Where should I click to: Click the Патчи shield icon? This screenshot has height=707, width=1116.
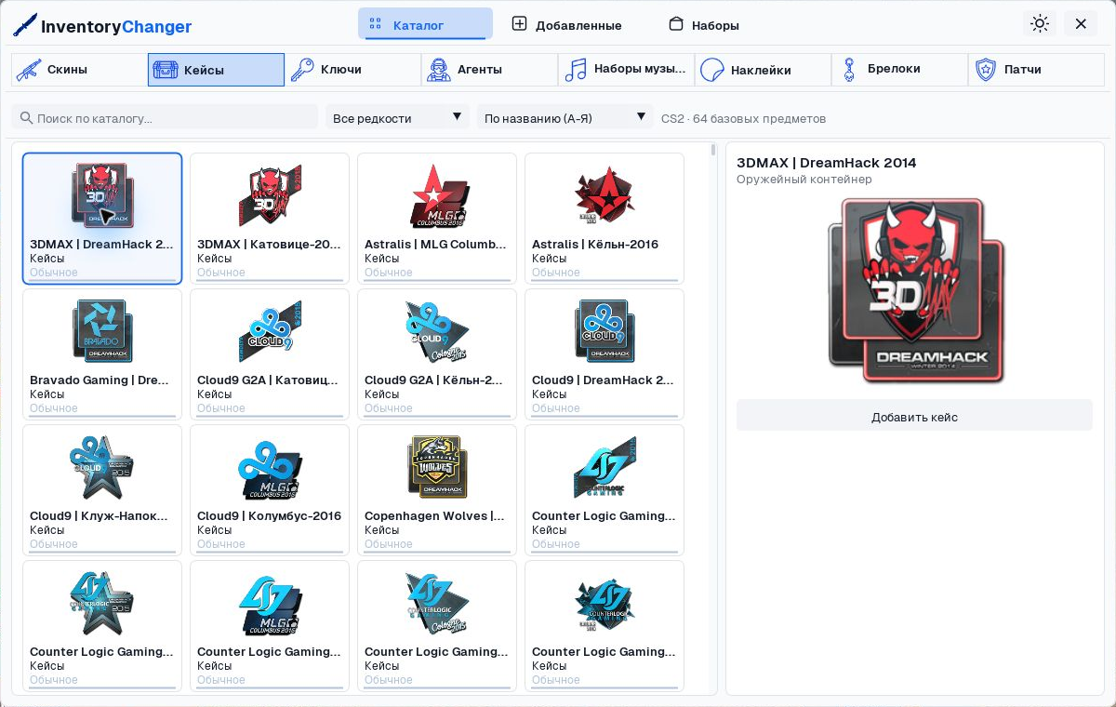tap(986, 70)
